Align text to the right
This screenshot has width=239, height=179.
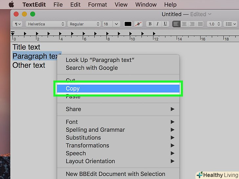(x=192, y=24)
